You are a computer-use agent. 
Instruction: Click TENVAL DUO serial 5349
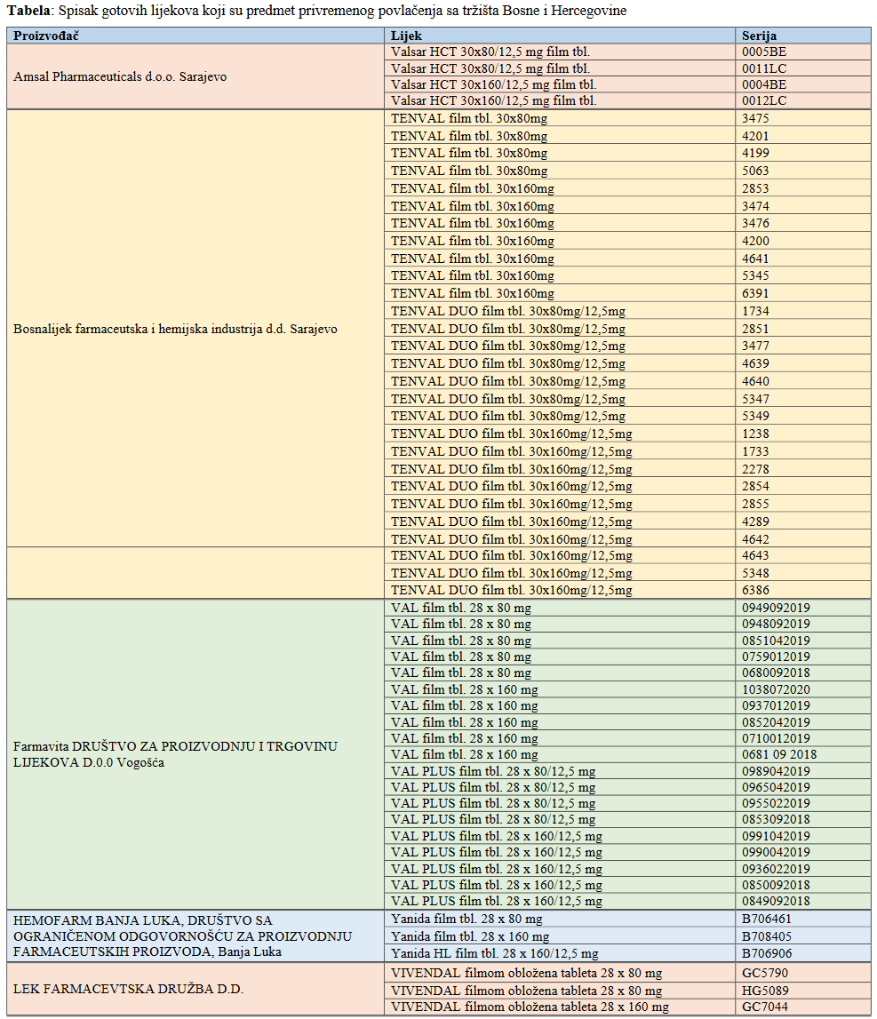click(x=755, y=416)
